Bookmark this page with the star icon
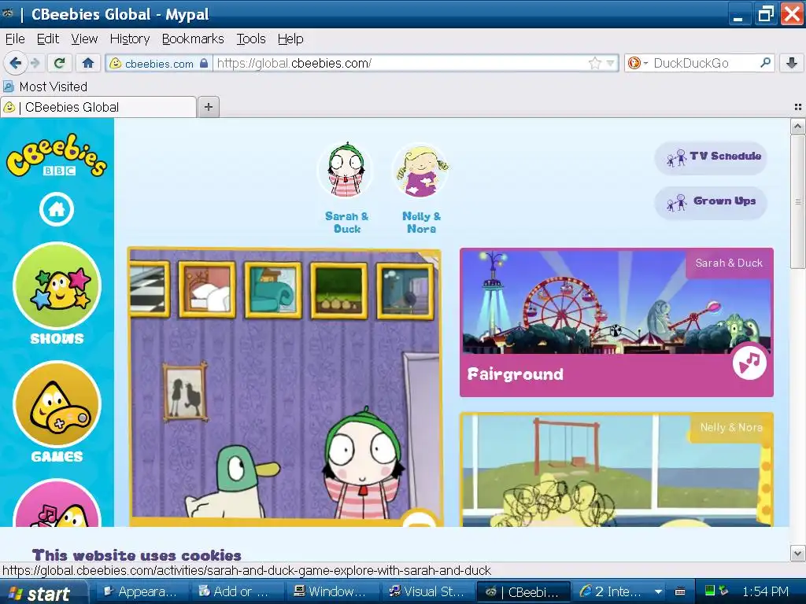The height and width of the screenshot is (604, 806). coord(595,63)
